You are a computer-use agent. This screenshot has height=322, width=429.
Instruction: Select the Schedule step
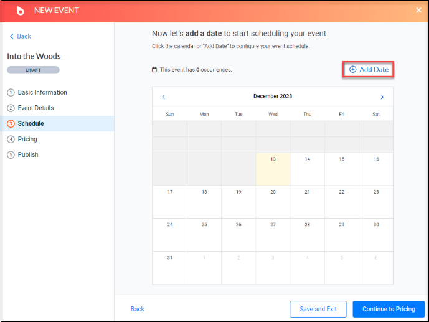(x=57, y=124)
